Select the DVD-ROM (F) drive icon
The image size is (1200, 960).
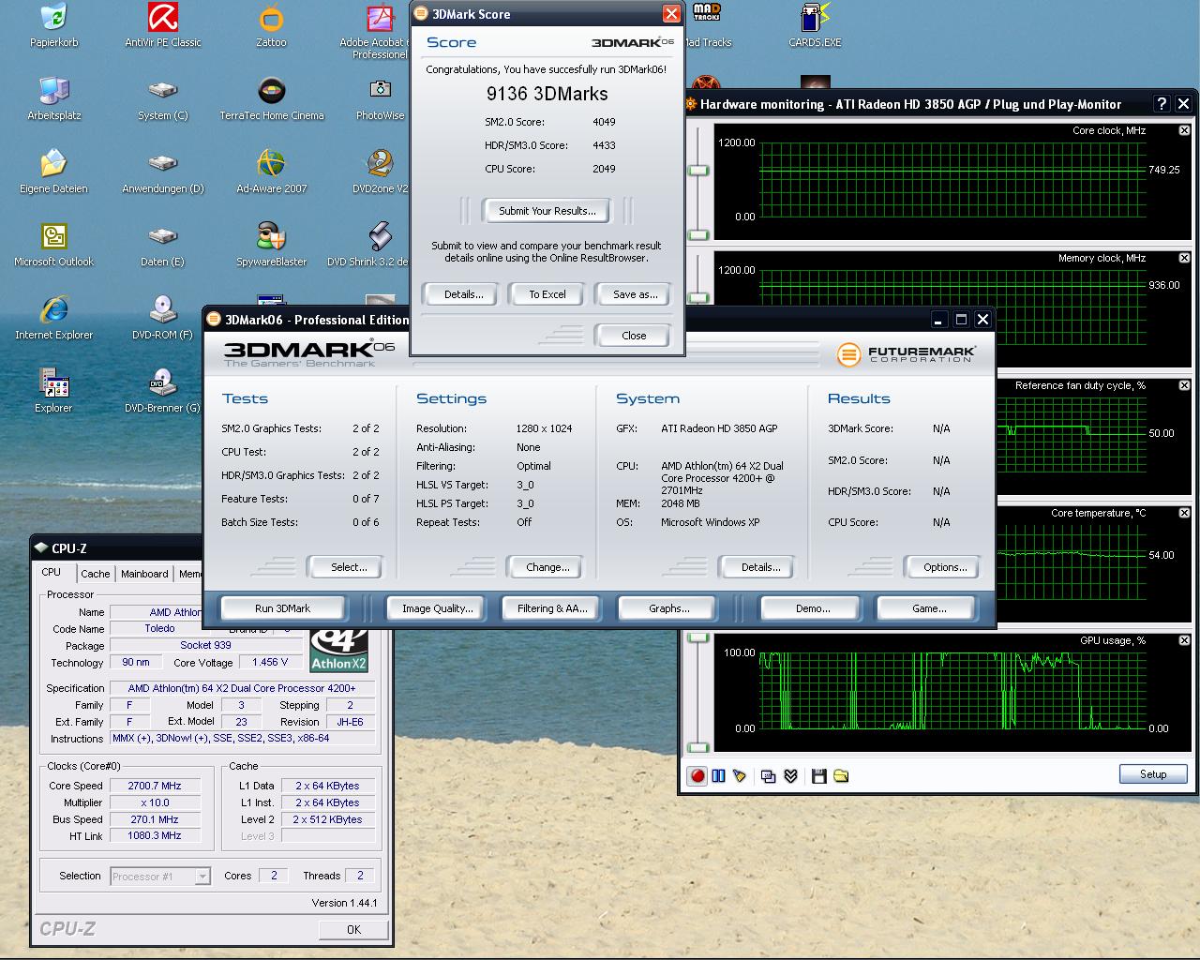pyautogui.click(x=163, y=318)
